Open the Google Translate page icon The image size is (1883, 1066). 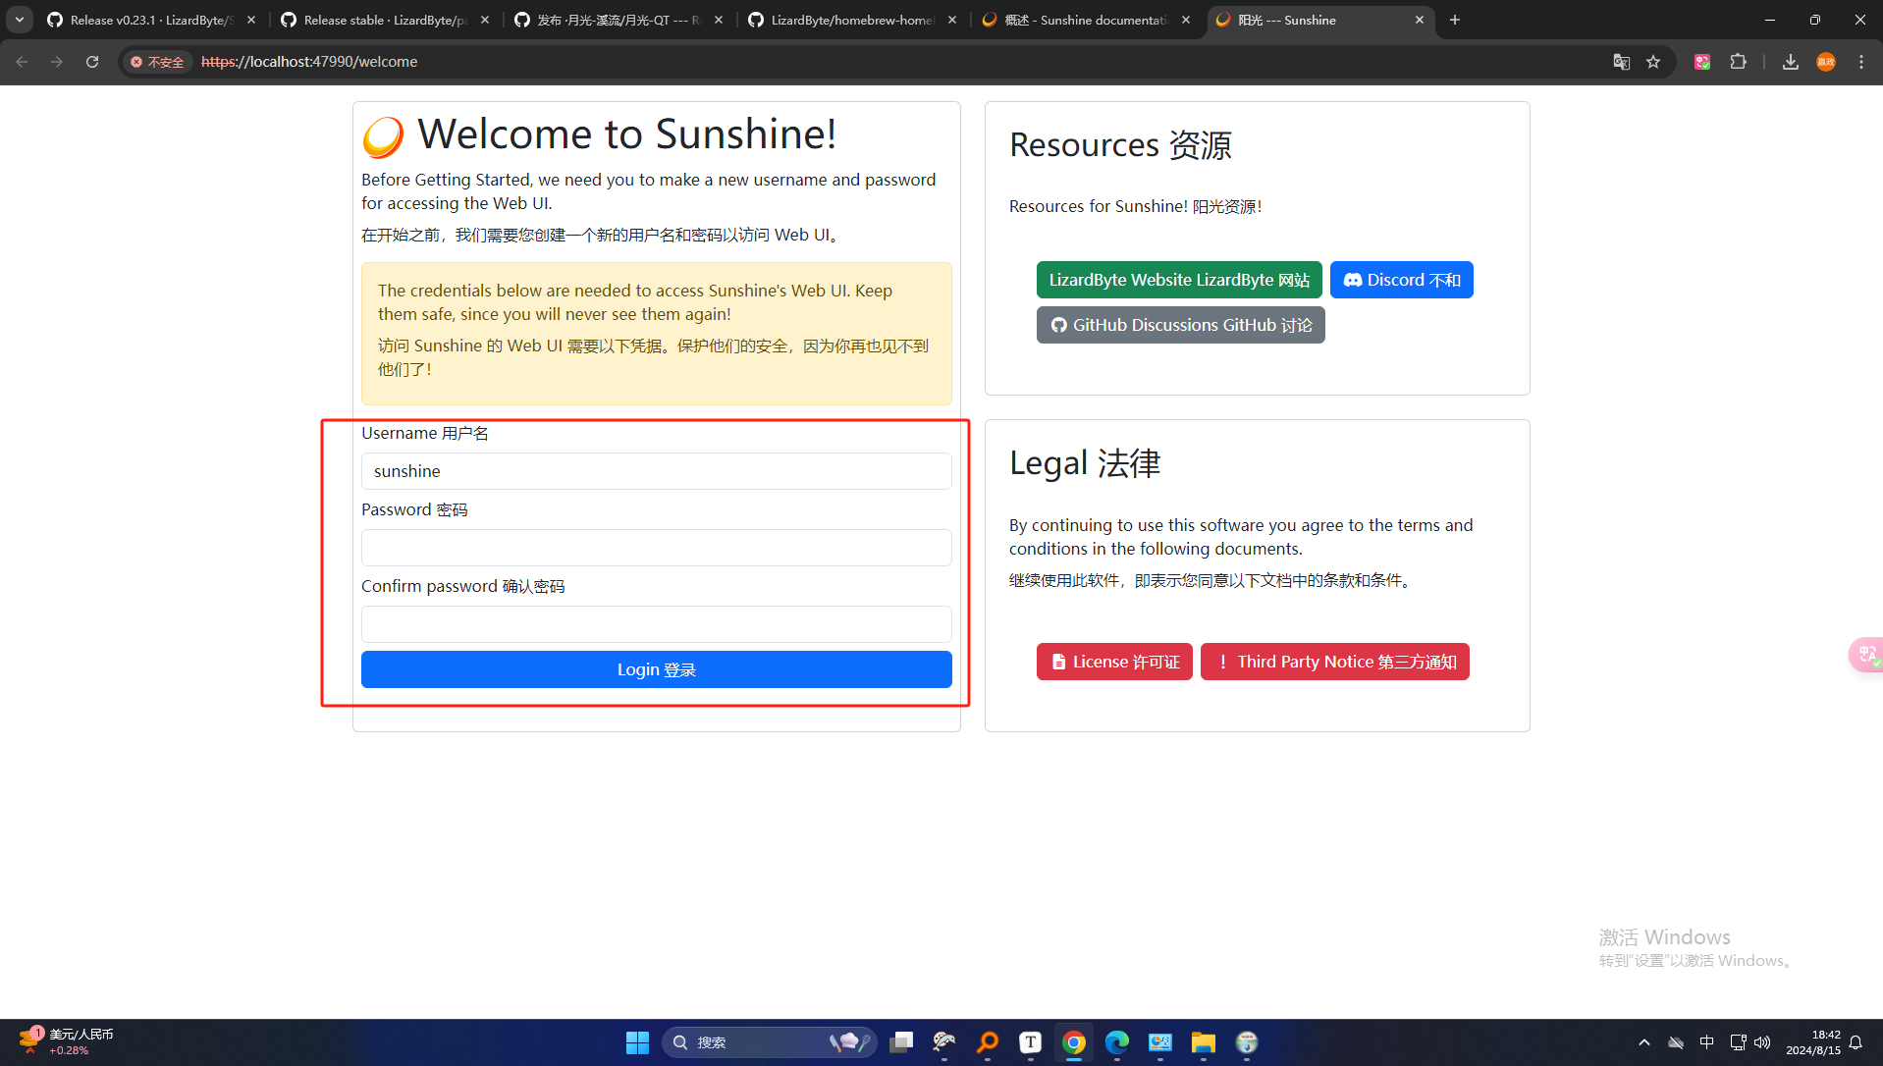click(1622, 62)
